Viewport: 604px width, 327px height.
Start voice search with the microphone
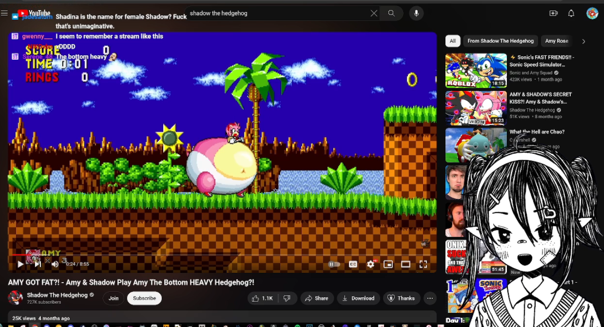click(416, 13)
